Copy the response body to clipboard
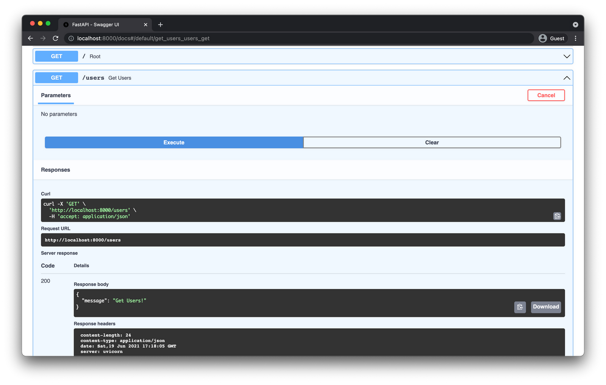 point(520,307)
